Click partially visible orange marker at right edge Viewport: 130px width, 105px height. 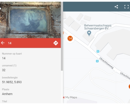click(129, 86)
